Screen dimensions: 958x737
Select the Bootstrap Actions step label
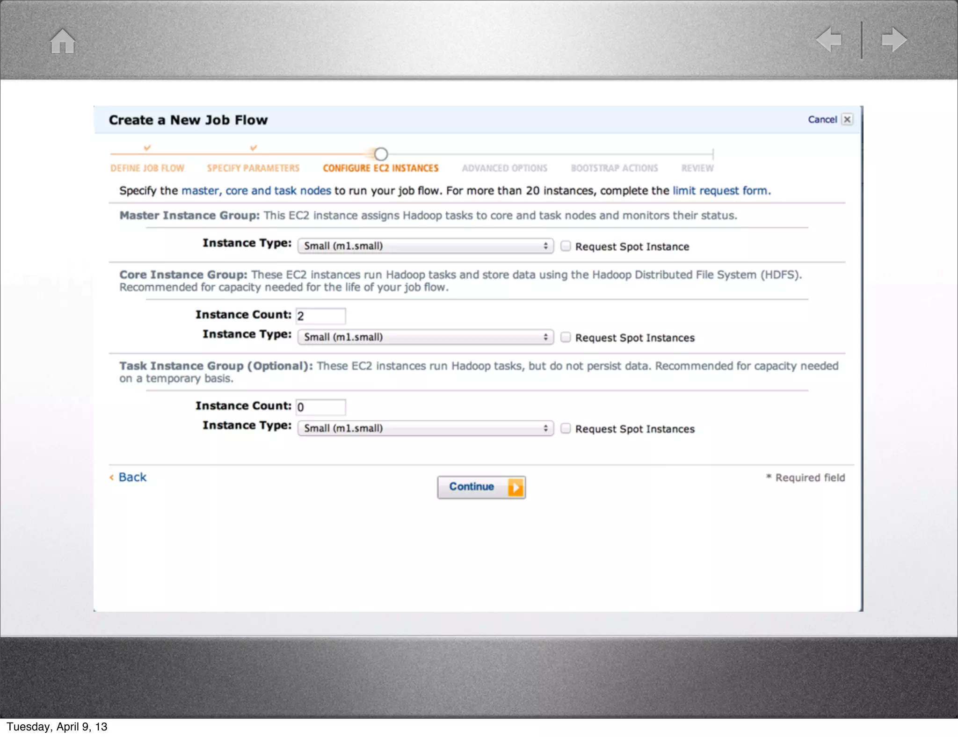point(614,168)
